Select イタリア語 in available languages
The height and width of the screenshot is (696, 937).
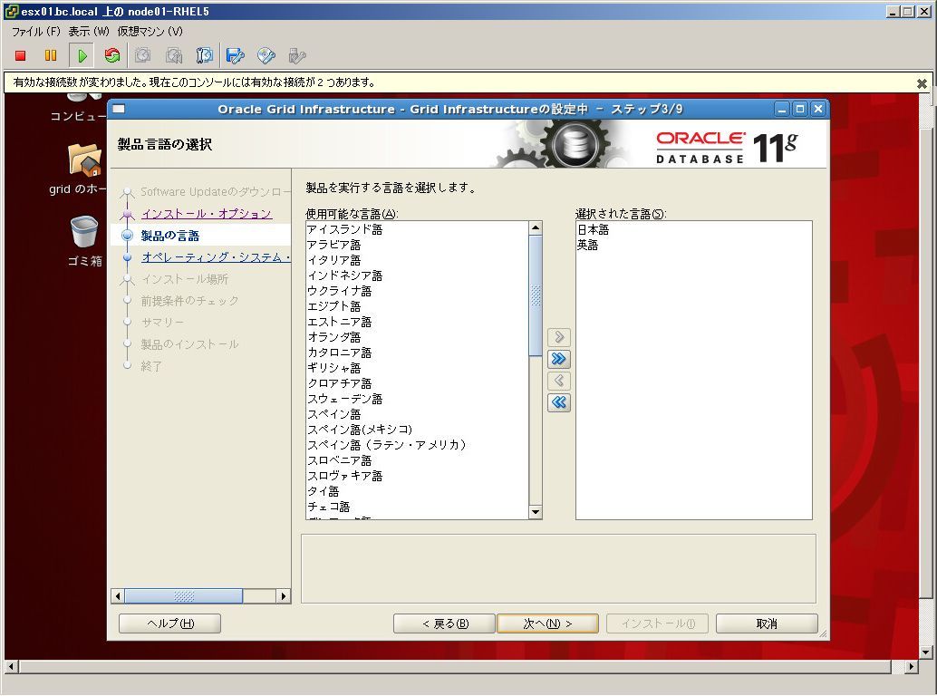[x=417, y=260]
